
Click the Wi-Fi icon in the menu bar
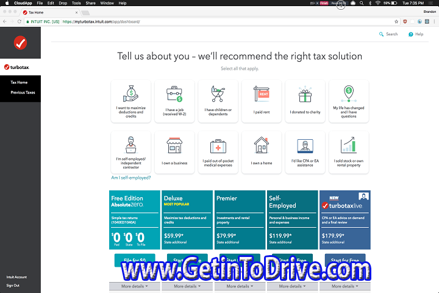[x=377, y=3]
